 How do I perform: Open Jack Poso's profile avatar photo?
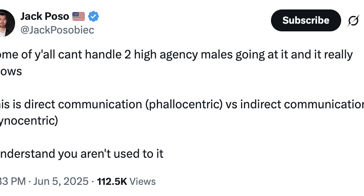[x=7, y=23]
